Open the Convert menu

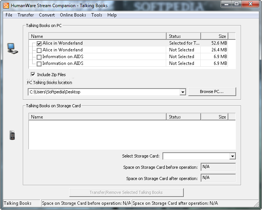(x=47, y=15)
